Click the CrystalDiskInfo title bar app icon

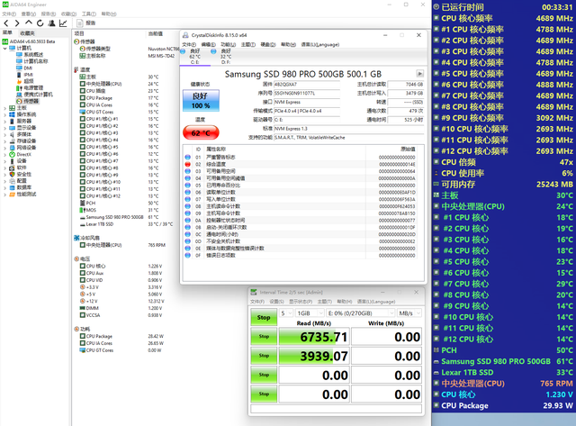(x=186, y=35)
